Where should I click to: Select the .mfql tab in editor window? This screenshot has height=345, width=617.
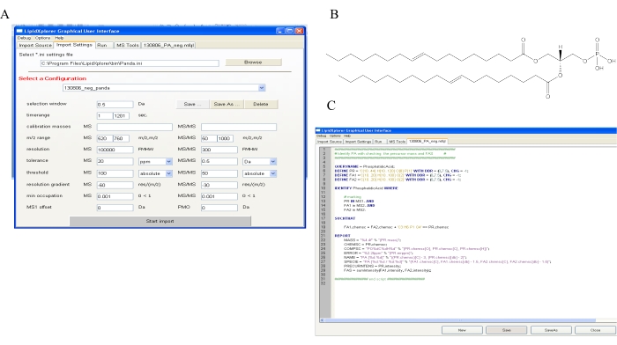[x=427, y=141]
